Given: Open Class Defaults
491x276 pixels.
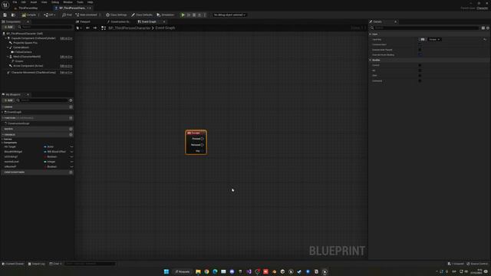Looking at the screenshot, I should pos(142,15).
